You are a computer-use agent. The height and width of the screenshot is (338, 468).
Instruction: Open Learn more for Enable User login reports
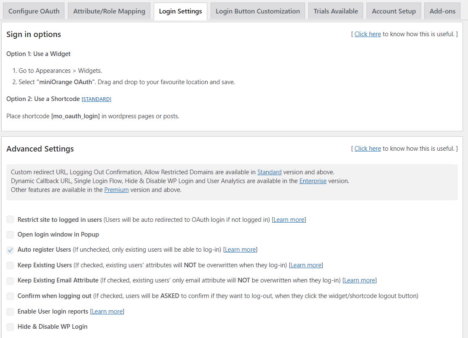(107, 311)
